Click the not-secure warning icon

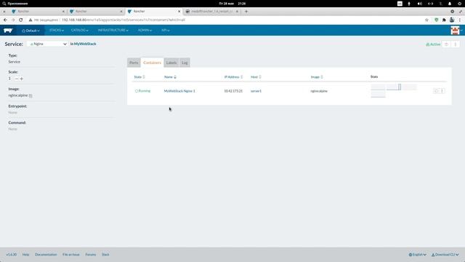pyautogui.click(x=31, y=20)
